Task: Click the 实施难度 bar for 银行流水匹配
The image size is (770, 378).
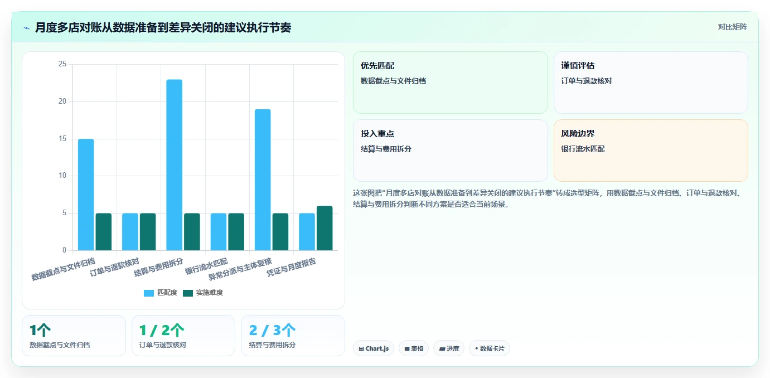Action: tap(236, 232)
